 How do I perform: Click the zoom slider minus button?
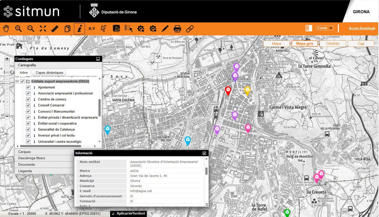[x=7, y=117]
